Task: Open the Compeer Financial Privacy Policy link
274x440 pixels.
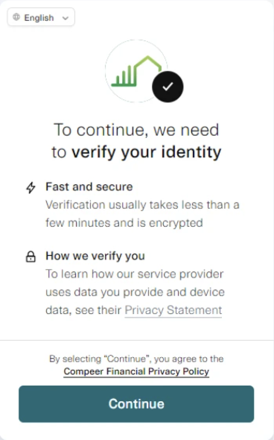Action: pyautogui.click(x=136, y=371)
